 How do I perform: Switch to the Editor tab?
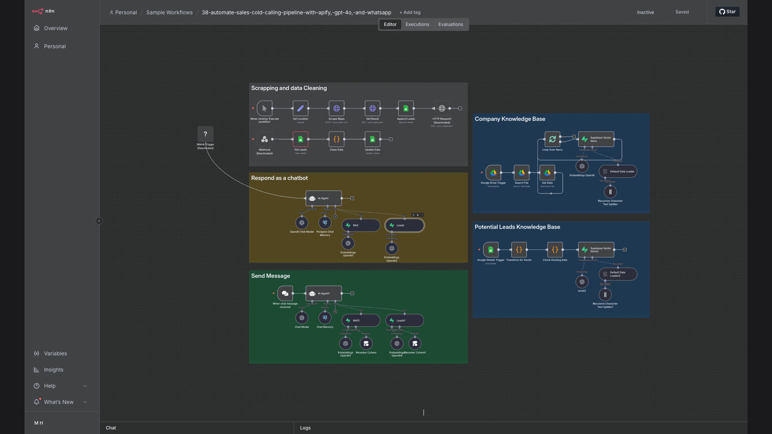pyautogui.click(x=390, y=25)
